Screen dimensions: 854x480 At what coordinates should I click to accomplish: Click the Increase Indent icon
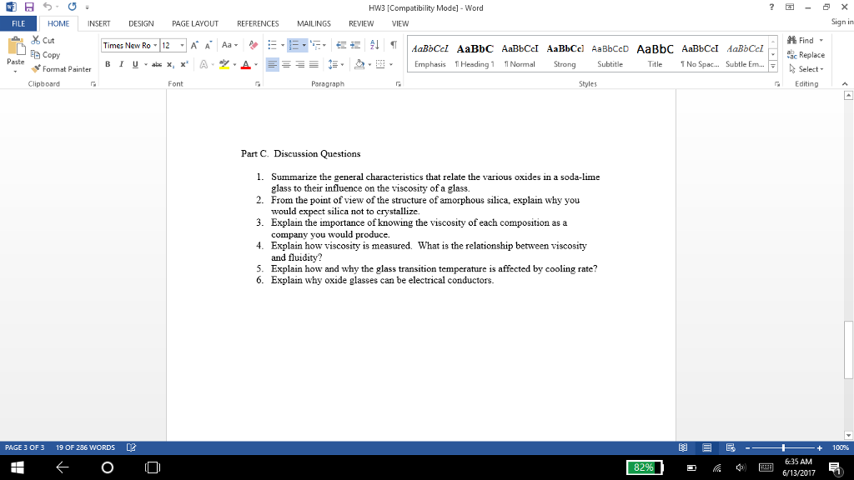352,45
